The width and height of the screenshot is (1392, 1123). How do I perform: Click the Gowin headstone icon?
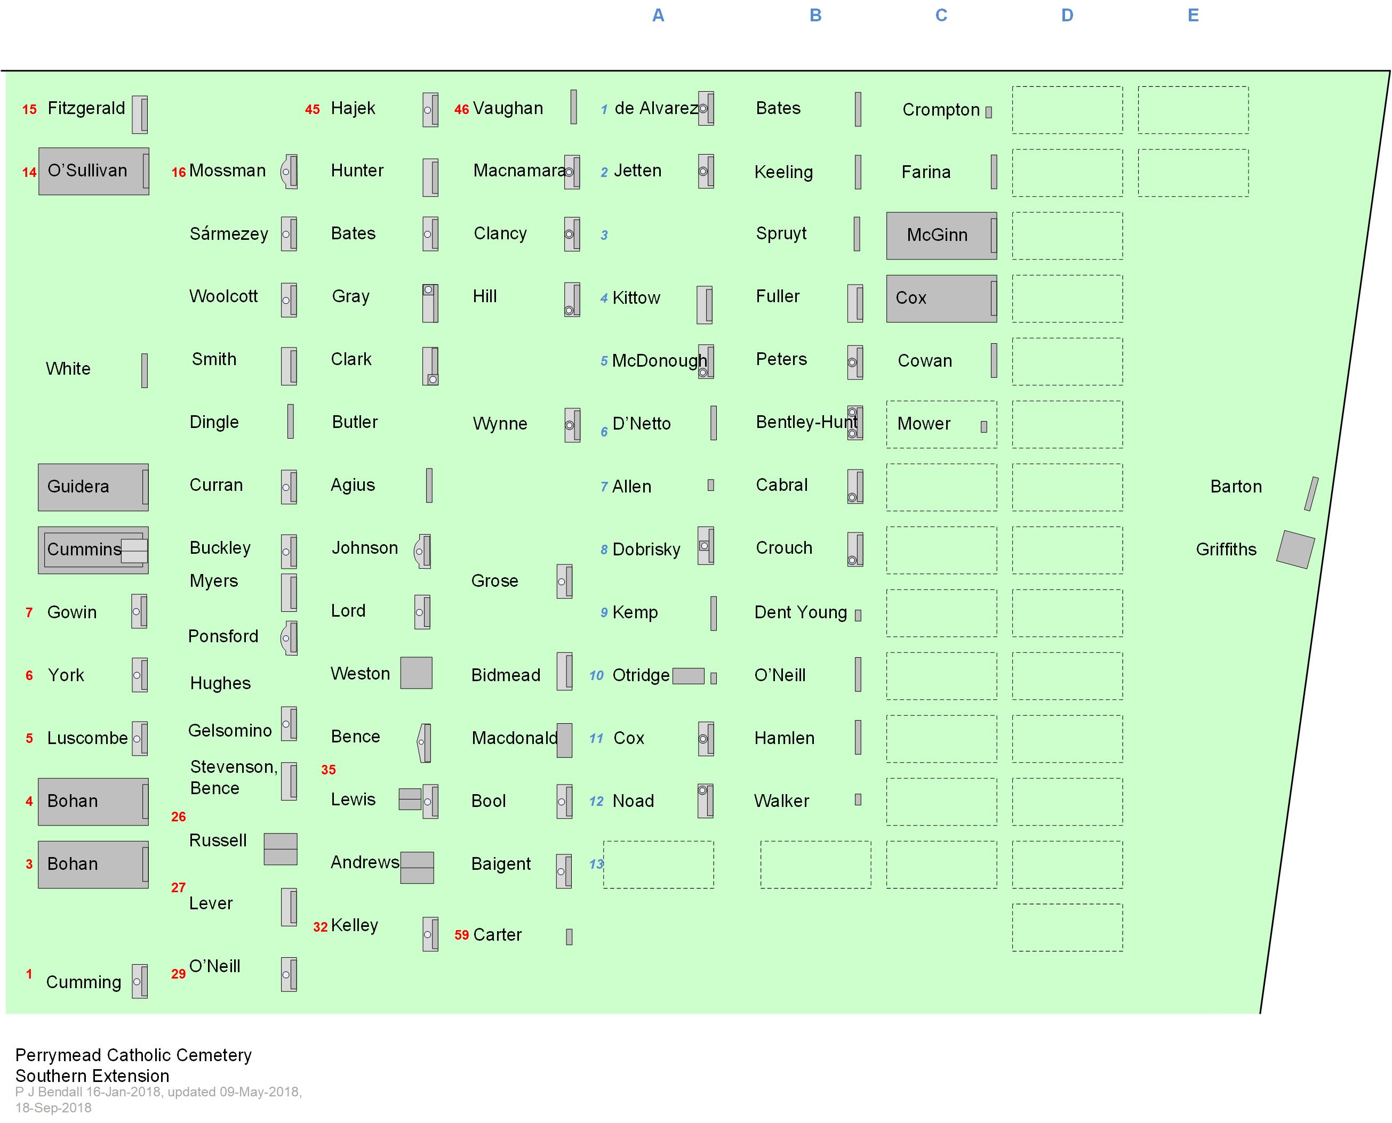pyautogui.click(x=139, y=611)
